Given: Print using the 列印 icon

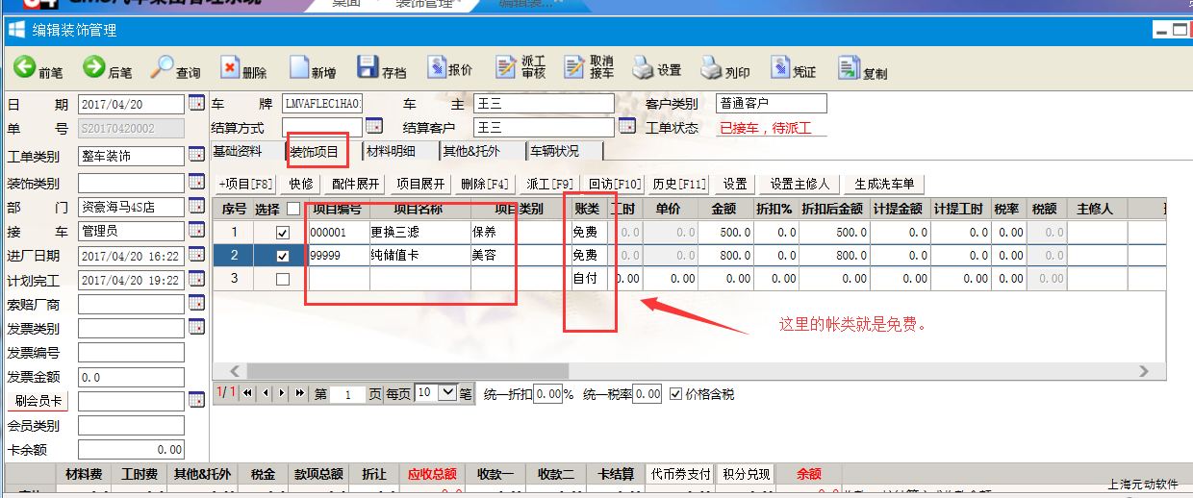Looking at the screenshot, I should [x=711, y=68].
